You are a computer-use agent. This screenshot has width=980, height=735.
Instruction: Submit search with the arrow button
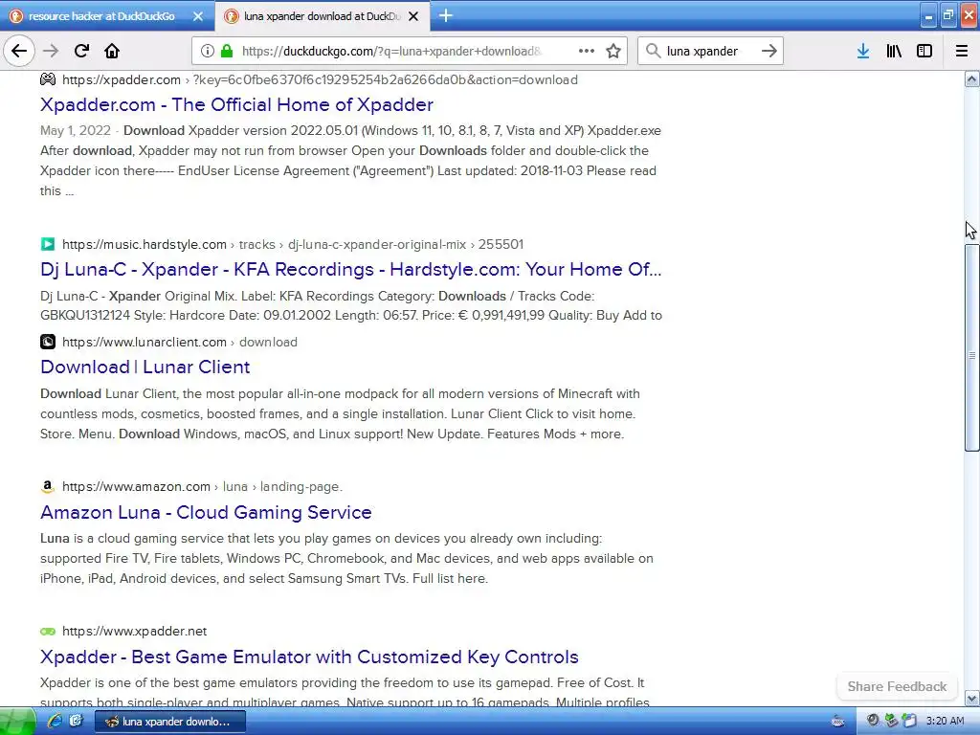point(769,51)
